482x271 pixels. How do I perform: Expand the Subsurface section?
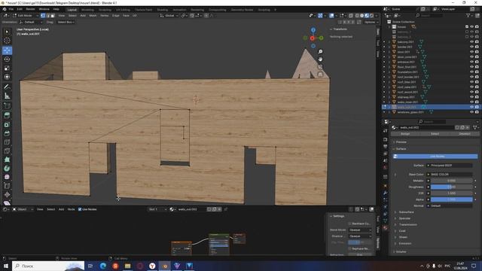(x=406, y=212)
